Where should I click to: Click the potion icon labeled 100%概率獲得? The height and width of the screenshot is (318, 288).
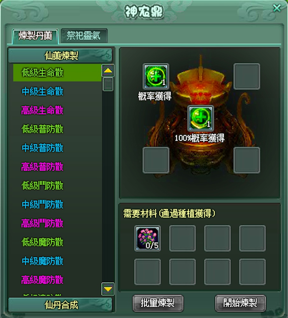[x=200, y=118]
